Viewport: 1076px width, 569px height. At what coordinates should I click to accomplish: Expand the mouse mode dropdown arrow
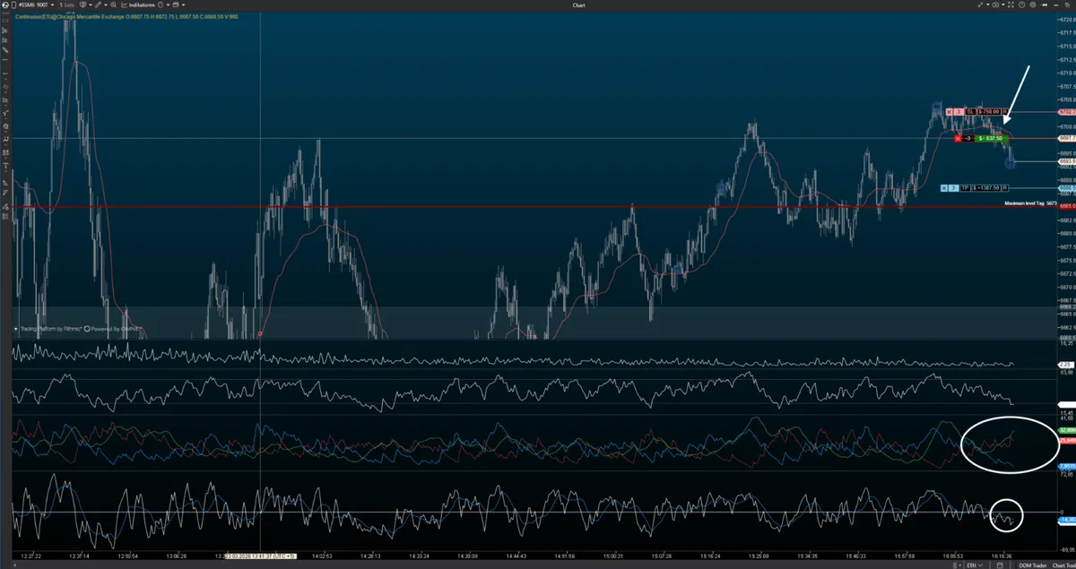pyautogui.click(x=168, y=5)
